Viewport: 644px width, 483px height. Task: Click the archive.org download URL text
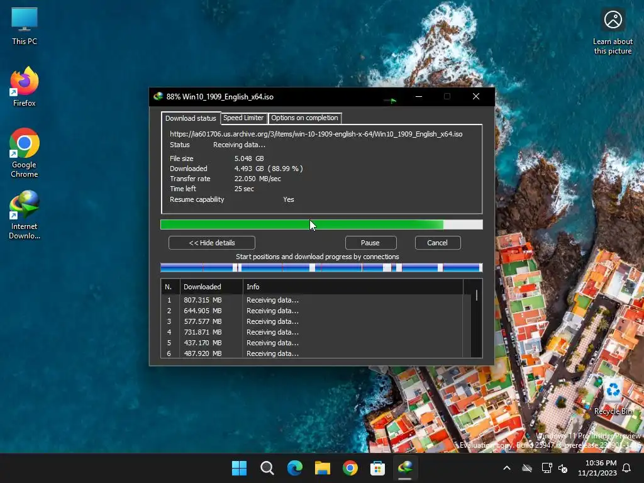coord(316,134)
